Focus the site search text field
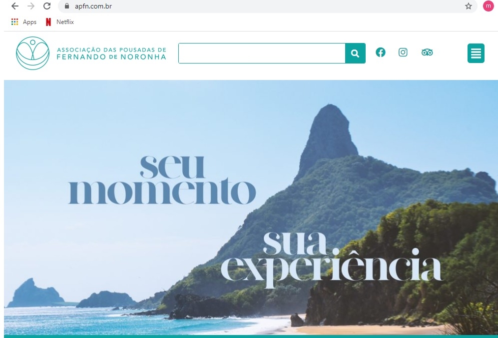Image resolution: width=498 pixels, height=338 pixels. pos(262,53)
